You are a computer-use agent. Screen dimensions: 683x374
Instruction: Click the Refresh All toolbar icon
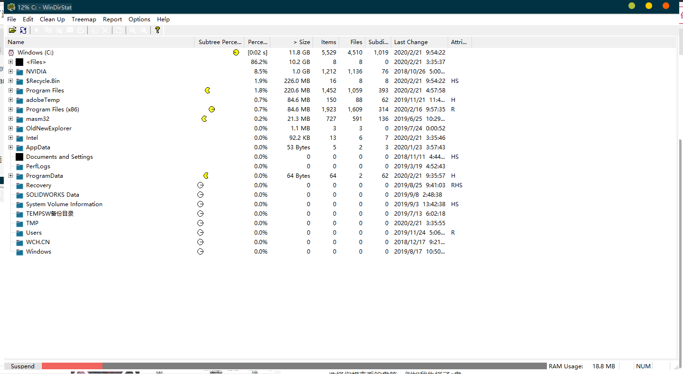(23, 30)
